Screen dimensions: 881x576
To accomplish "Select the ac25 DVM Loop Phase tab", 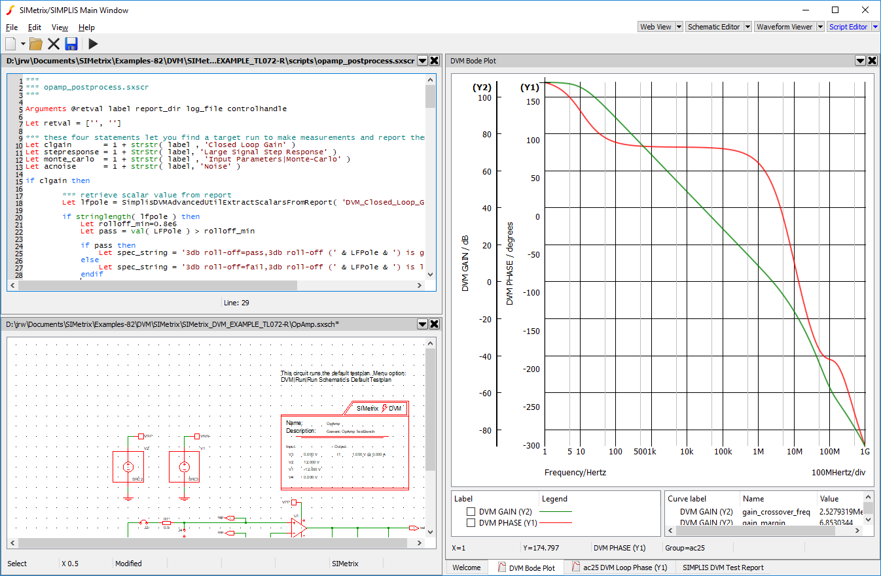I will (x=619, y=568).
